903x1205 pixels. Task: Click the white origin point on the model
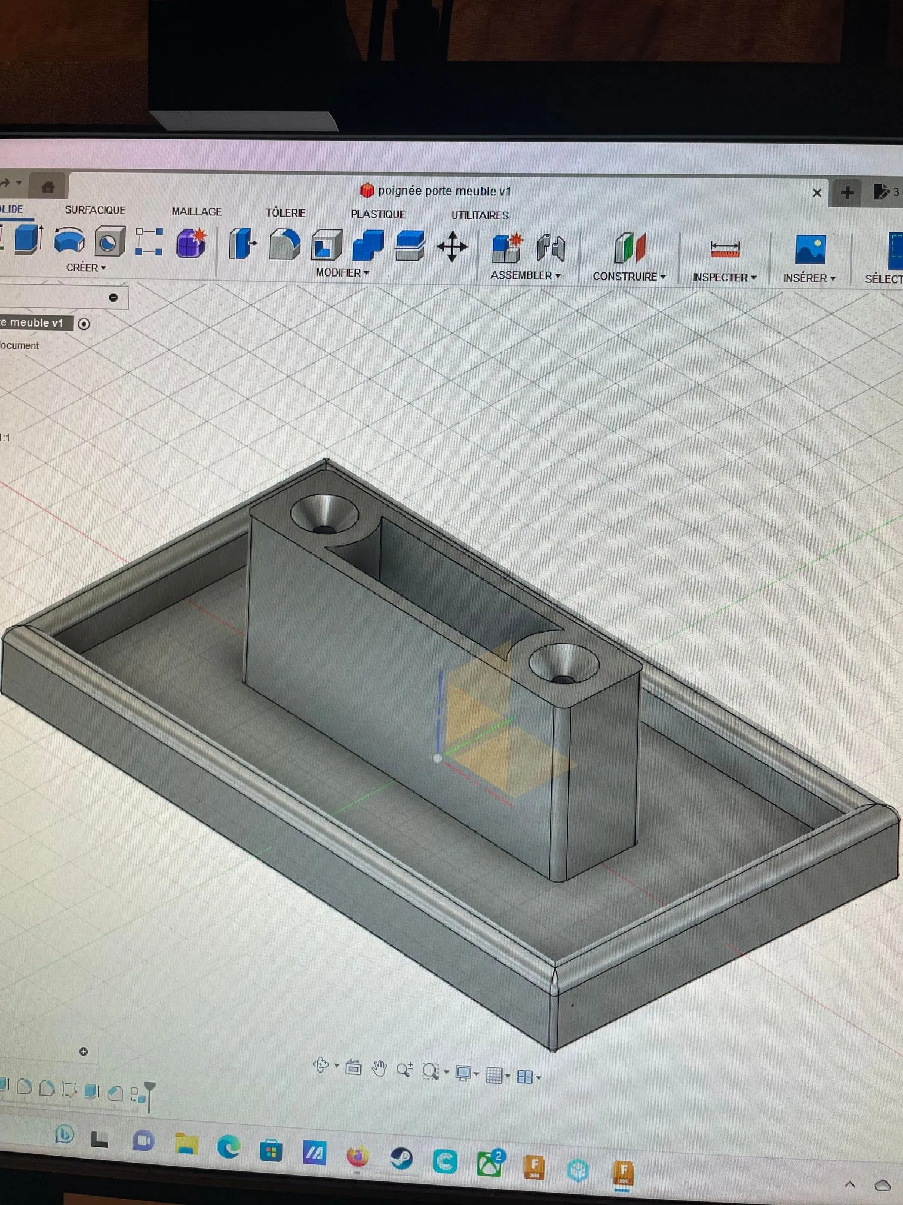(437, 758)
